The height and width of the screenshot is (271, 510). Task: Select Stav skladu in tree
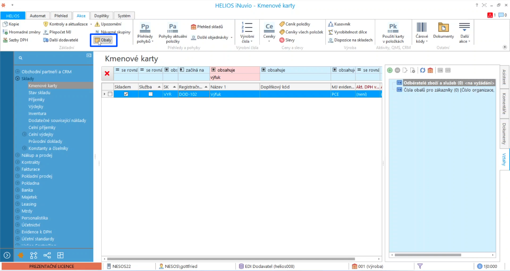pos(39,93)
